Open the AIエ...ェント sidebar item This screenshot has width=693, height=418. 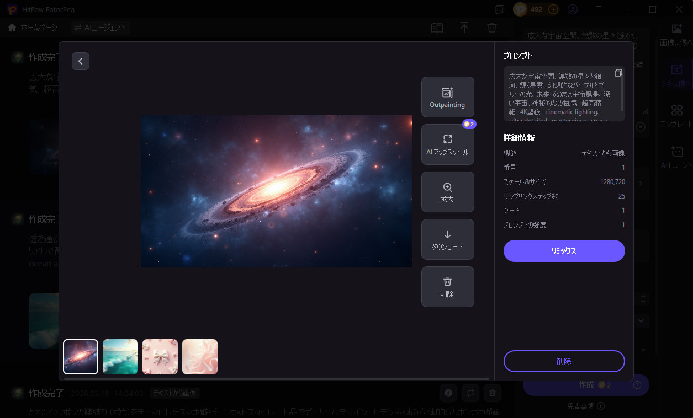point(676,157)
